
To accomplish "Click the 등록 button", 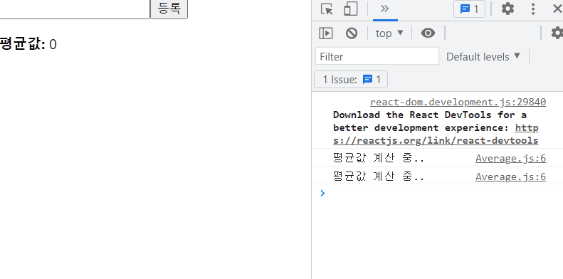I will pos(169,9).
